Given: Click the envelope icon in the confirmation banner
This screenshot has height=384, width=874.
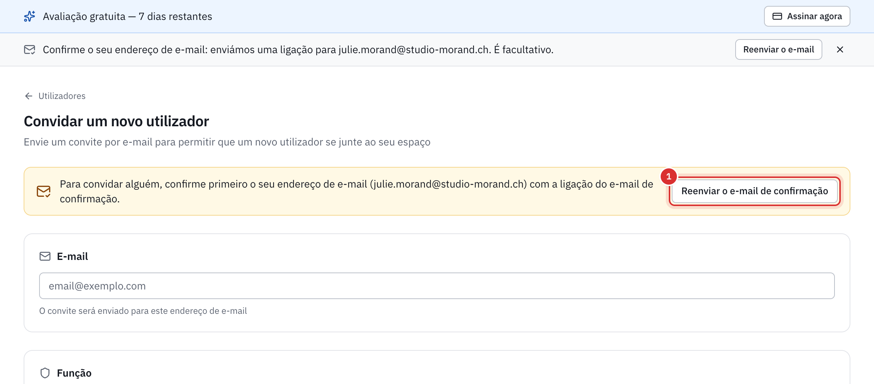Looking at the screenshot, I should (30, 49).
